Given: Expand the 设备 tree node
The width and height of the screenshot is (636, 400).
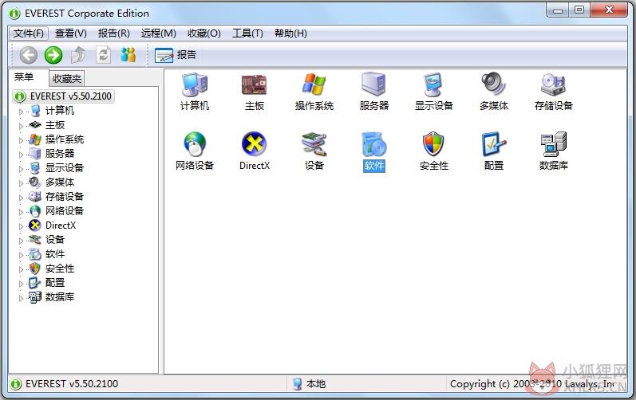Looking at the screenshot, I should (21, 241).
